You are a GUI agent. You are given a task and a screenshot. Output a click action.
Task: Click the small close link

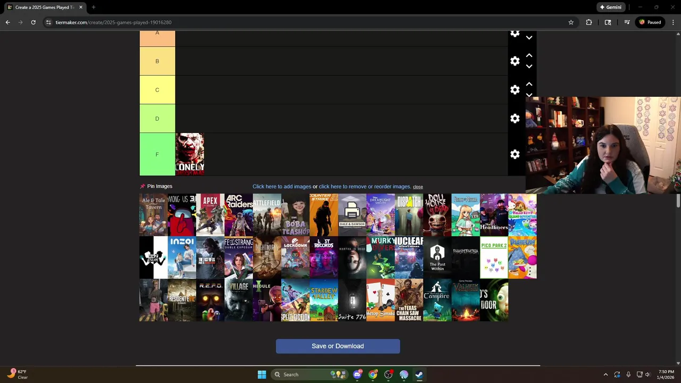tap(418, 187)
